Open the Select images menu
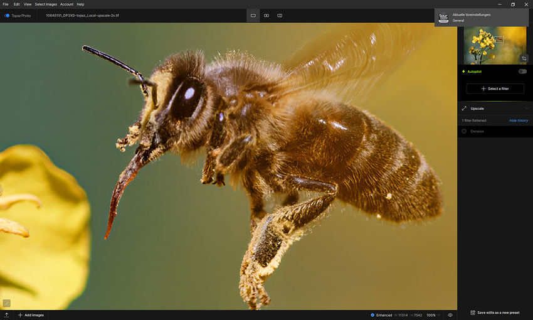533x320 pixels. pyautogui.click(x=46, y=4)
